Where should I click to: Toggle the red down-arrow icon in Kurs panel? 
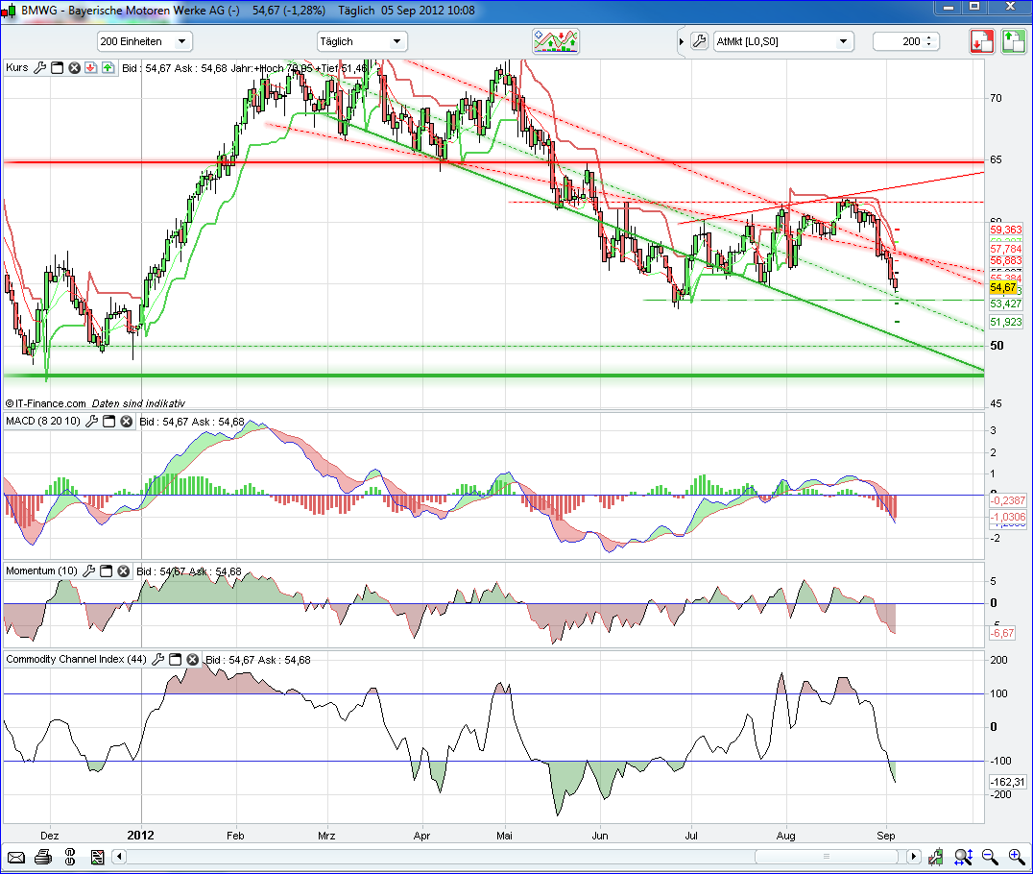click(90, 68)
